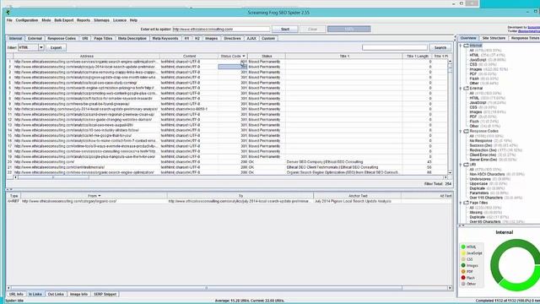This screenshot has width=540, height=304.
Task: Open the Licence menu
Action: coord(120,20)
